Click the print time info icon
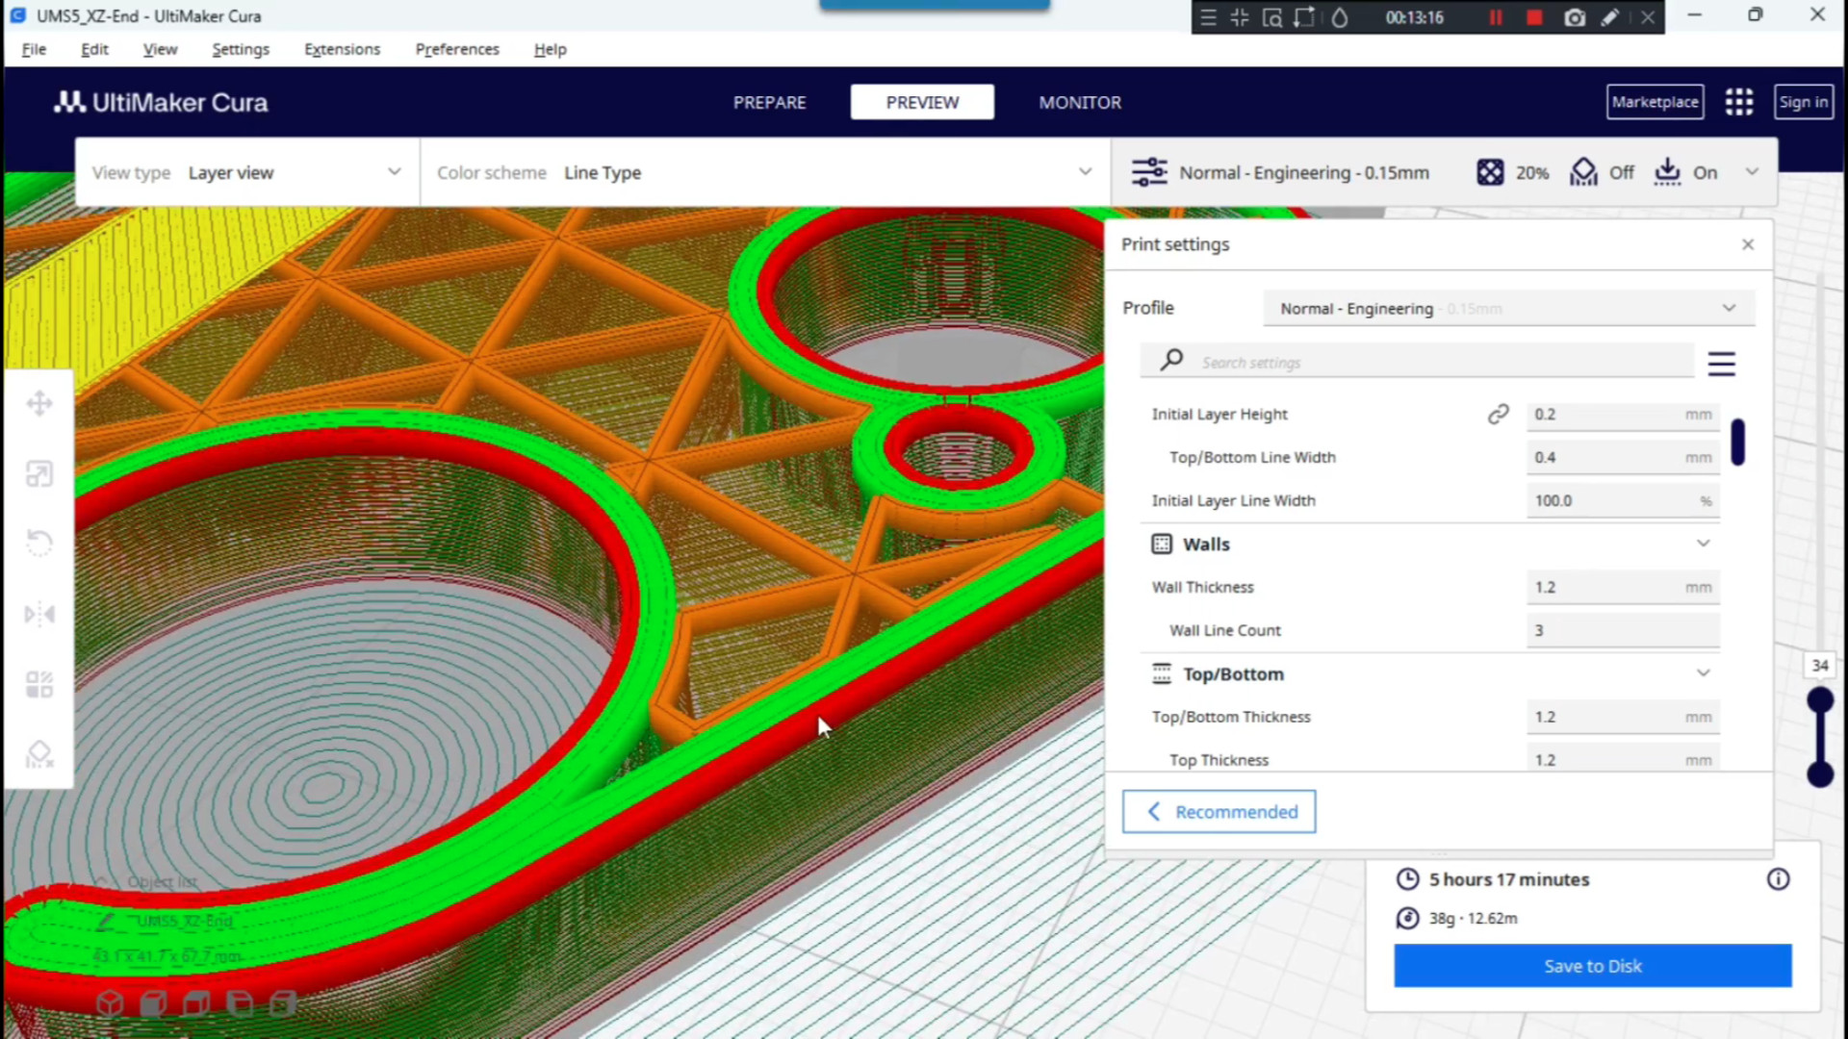Image resolution: width=1848 pixels, height=1039 pixels. click(1778, 879)
